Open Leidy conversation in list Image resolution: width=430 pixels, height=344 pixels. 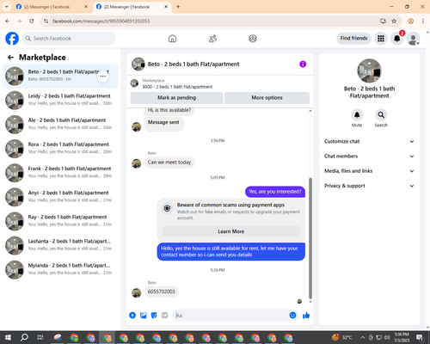(x=60, y=101)
